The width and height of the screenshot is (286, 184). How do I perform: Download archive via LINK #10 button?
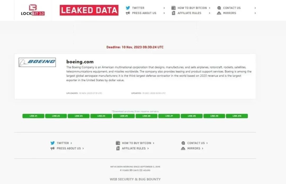(237, 116)
